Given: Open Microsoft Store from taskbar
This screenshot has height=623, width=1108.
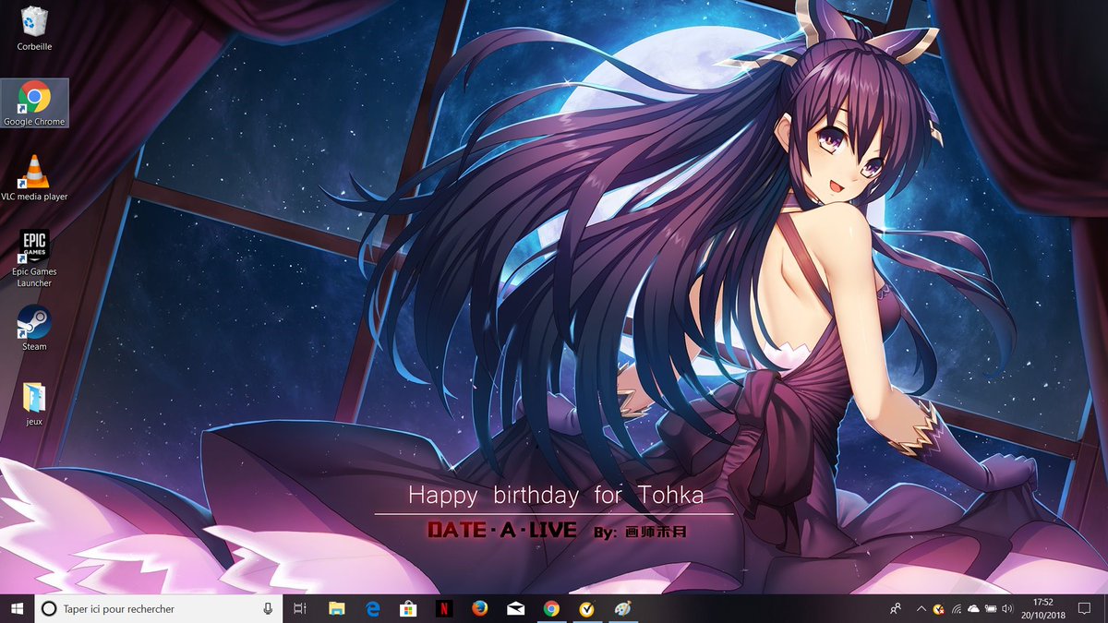Looking at the screenshot, I should pos(408,608).
